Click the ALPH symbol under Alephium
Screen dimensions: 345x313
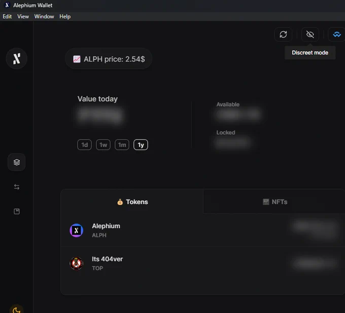[x=99, y=235]
